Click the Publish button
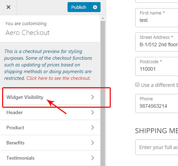The image size is (178, 166). coord(79,7)
